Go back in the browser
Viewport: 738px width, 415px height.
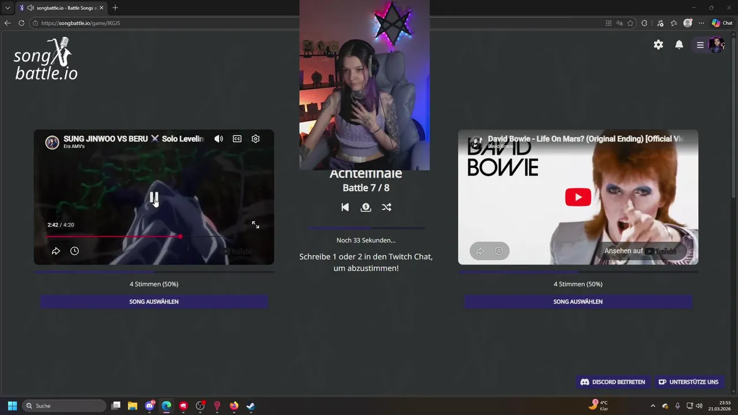point(7,23)
